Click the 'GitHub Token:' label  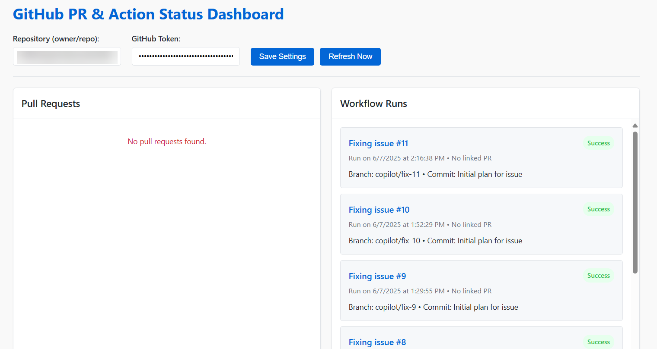tap(156, 39)
